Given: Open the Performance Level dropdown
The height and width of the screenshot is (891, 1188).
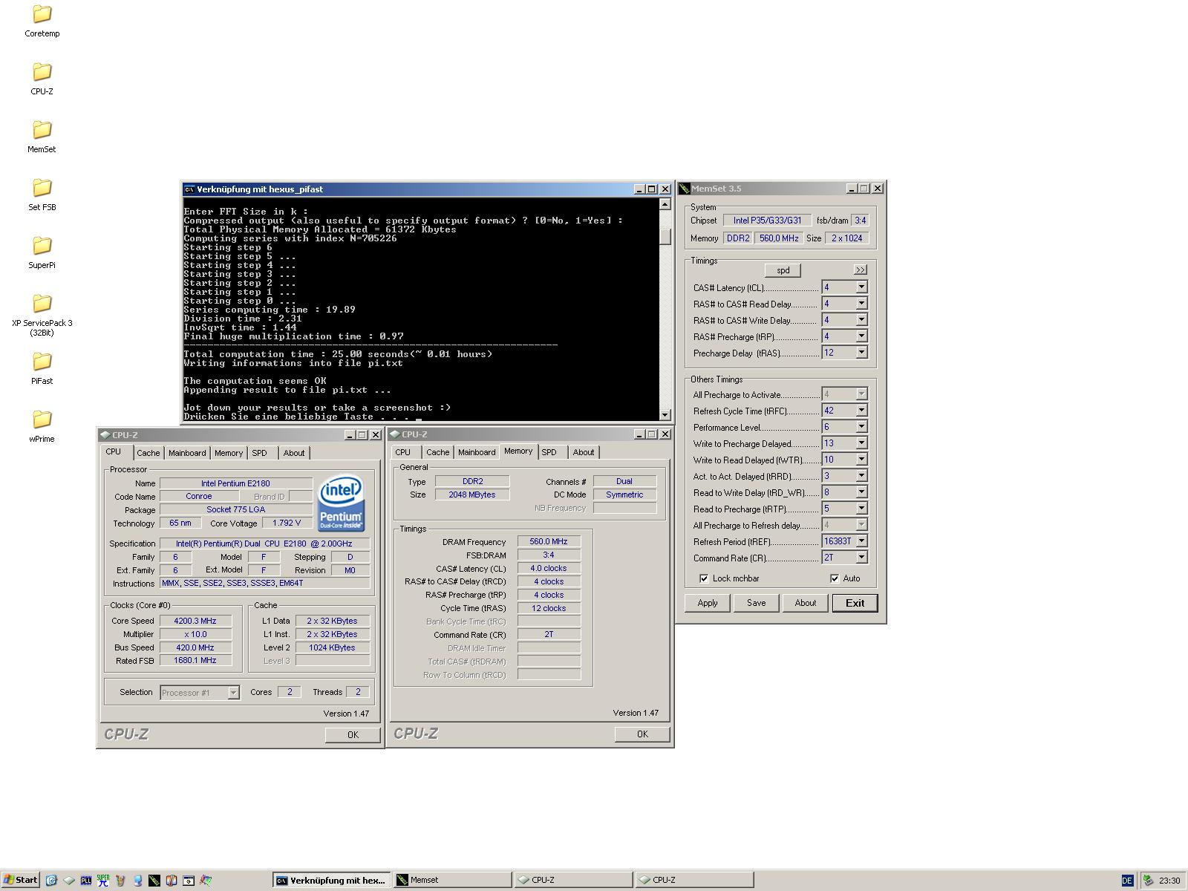Looking at the screenshot, I should pyautogui.click(x=861, y=427).
